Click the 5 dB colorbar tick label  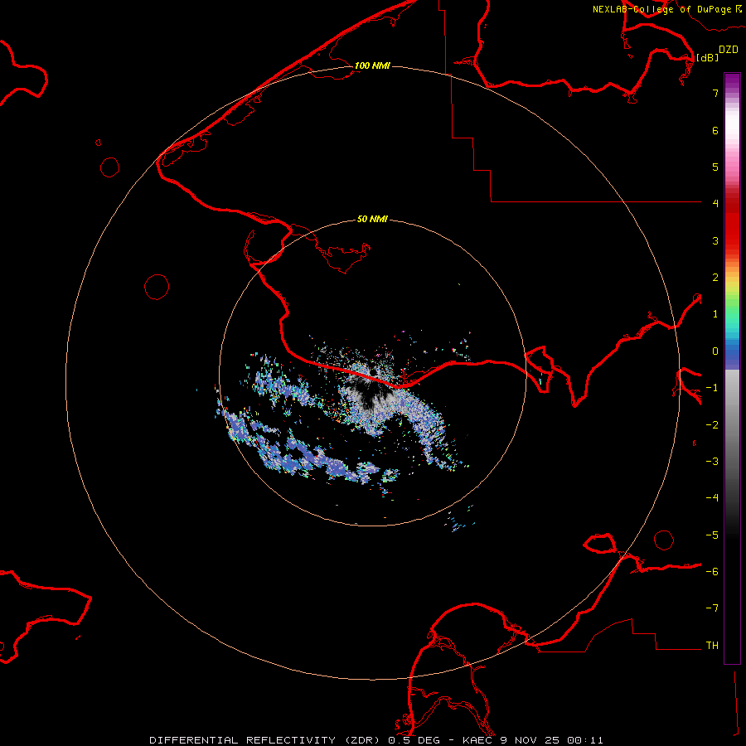coord(715,167)
